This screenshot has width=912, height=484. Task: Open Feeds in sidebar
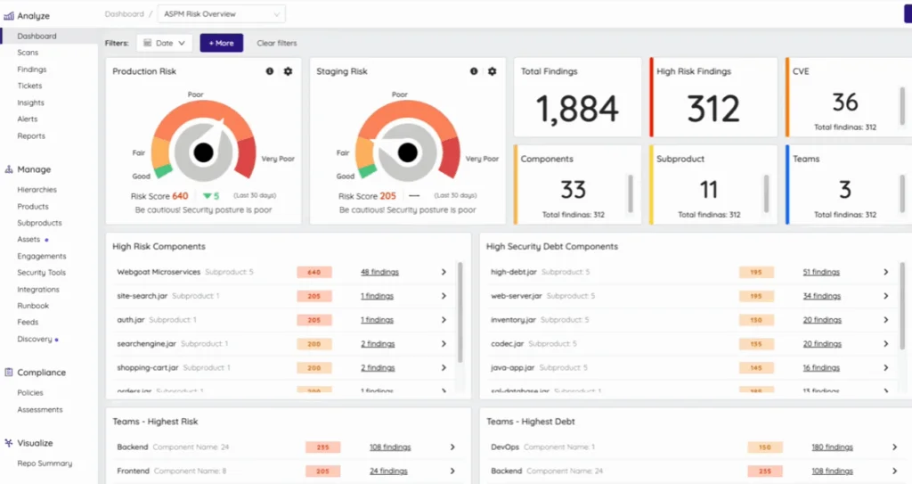point(28,322)
